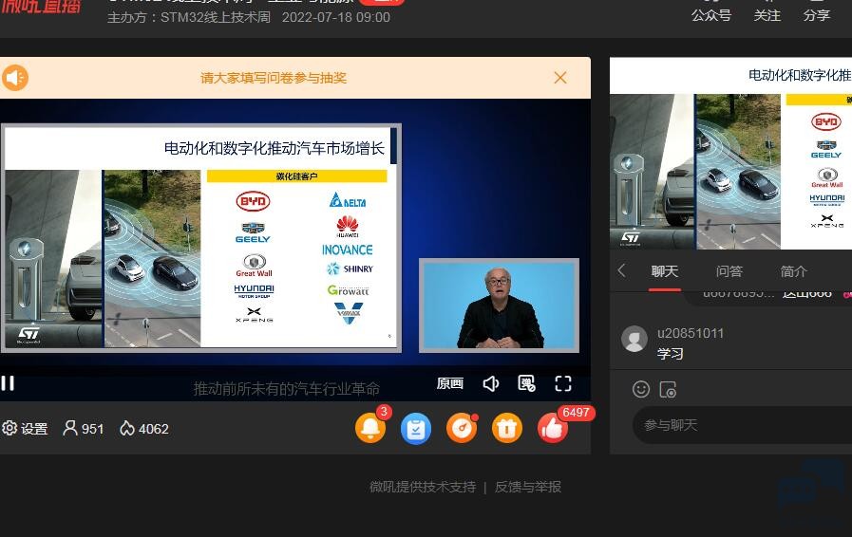This screenshot has width=852, height=537.
Task: Open the orange notification bell
Action: [370, 428]
